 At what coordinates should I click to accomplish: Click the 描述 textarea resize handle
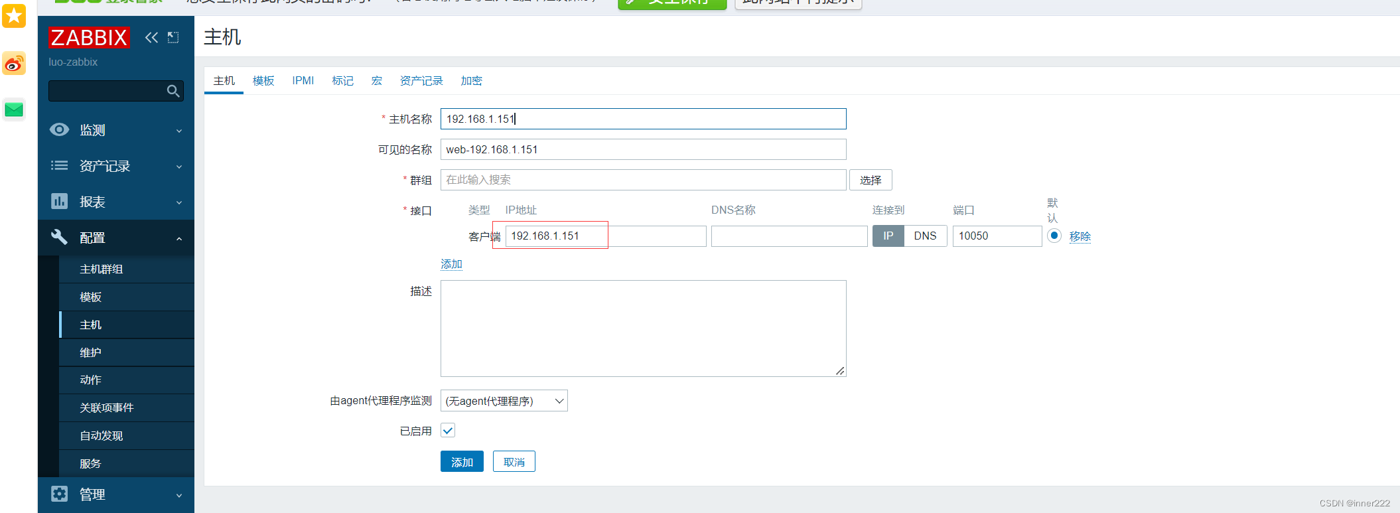(x=840, y=371)
